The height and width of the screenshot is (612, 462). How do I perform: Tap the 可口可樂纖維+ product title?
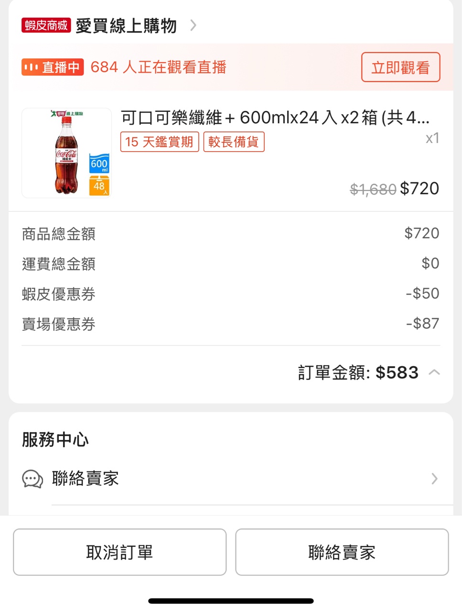275,118
